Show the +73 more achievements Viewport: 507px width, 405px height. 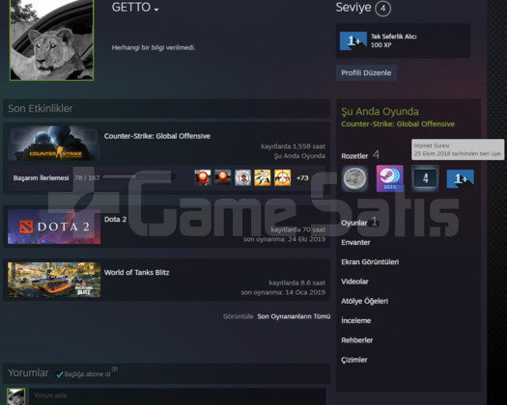(x=302, y=178)
